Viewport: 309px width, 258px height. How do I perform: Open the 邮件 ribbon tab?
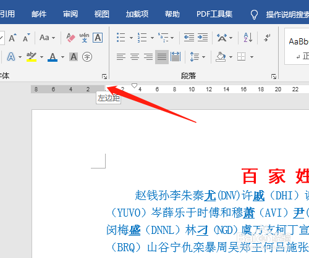tap(39, 14)
